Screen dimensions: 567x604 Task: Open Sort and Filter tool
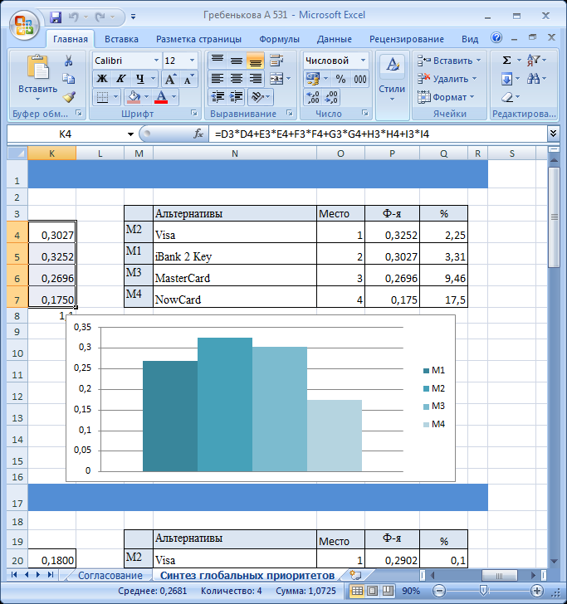[534, 60]
